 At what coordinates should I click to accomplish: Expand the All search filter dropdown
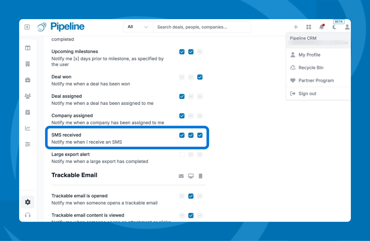pyautogui.click(x=138, y=27)
